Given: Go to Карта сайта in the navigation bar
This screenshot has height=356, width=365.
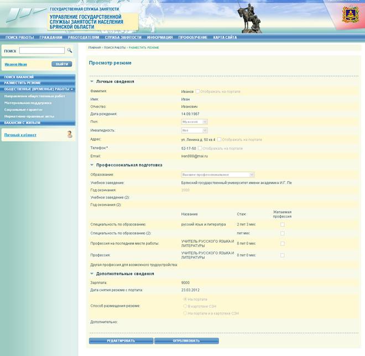Looking at the screenshot, I should click(x=225, y=38).
